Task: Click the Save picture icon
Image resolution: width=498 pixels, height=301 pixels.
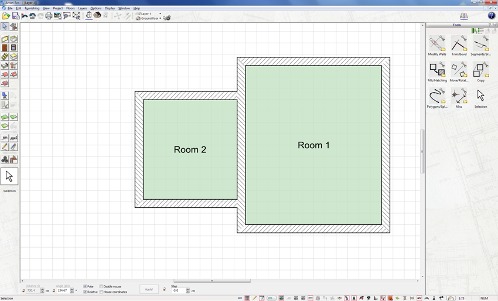Action: pyautogui.click(x=57, y=16)
